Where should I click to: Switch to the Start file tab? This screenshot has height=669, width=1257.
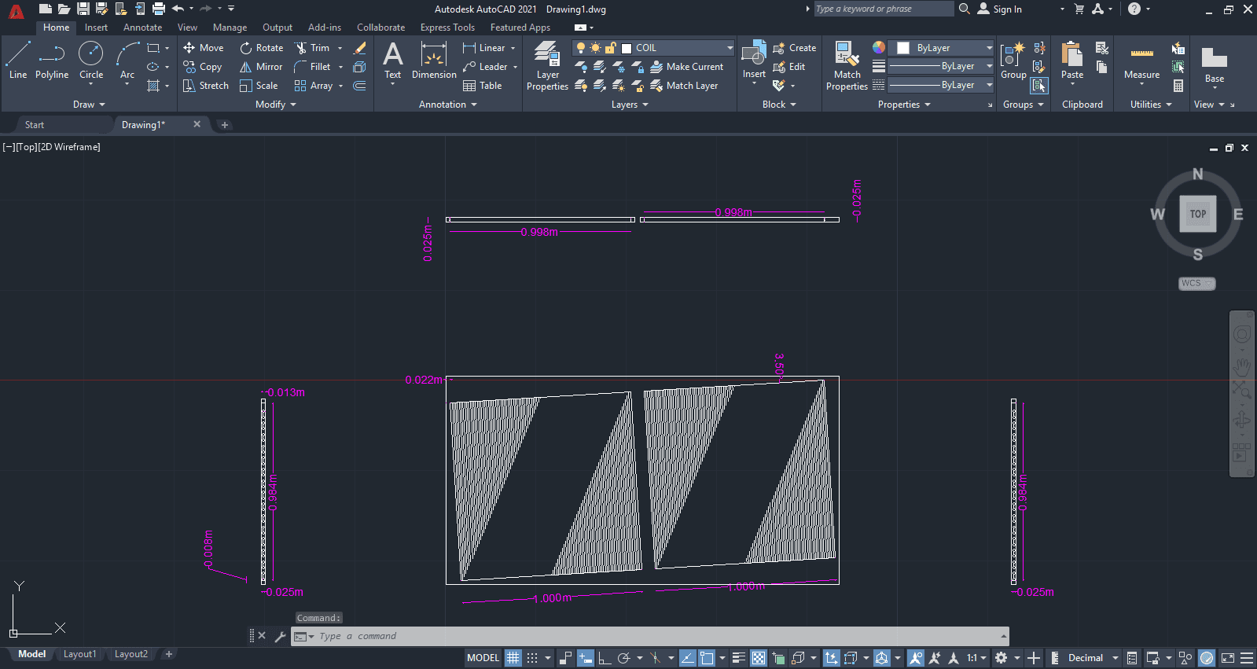(x=35, y=125)
